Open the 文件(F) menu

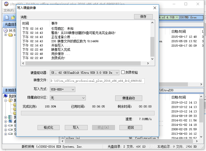coord(9,10)
